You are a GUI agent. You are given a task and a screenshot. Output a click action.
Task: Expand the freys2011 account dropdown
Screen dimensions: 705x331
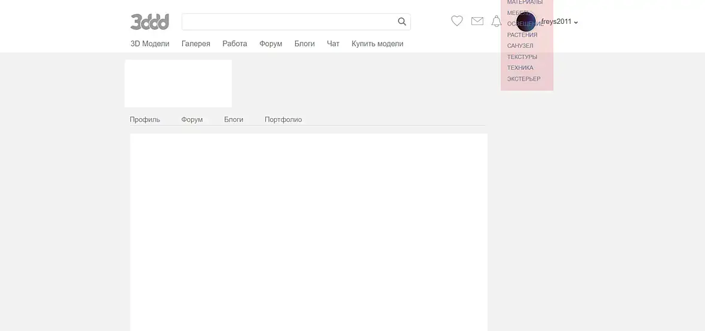pos(560,21)
